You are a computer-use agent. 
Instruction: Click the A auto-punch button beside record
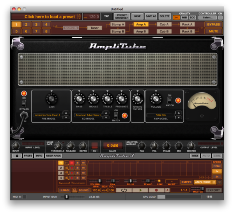167,190
